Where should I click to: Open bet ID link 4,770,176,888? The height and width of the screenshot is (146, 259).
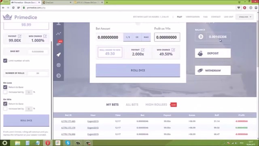(68, 134)
